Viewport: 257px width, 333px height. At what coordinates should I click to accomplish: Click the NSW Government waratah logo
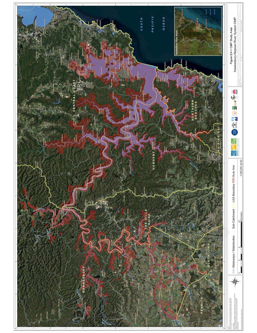[233, 92]
